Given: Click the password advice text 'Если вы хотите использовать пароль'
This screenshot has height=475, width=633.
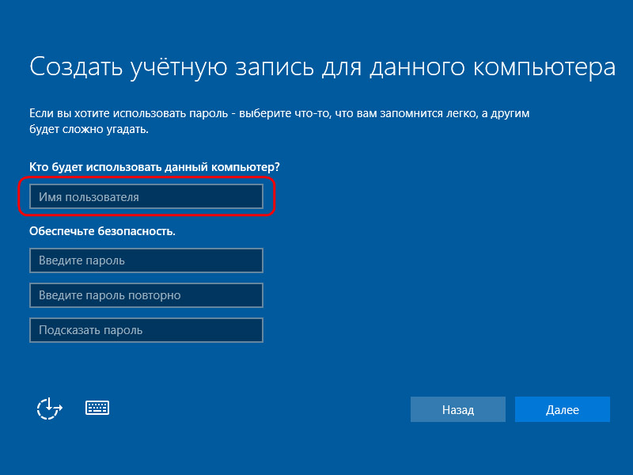Looking at the screenshot, I should [x=129, y=113].
